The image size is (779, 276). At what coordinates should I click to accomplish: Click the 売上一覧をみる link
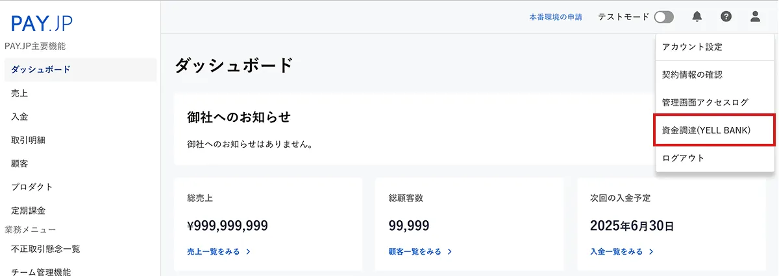(x=213, y=251)
